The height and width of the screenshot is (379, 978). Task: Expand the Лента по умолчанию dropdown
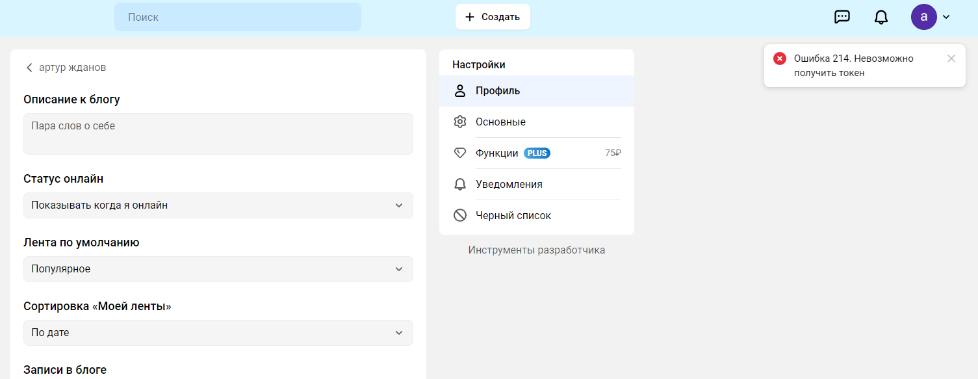point(218,269)
